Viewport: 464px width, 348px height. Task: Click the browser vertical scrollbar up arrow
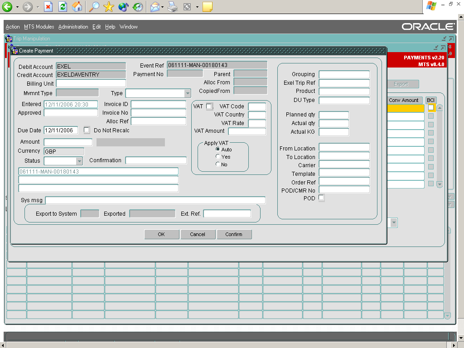(x=461, y=17)
